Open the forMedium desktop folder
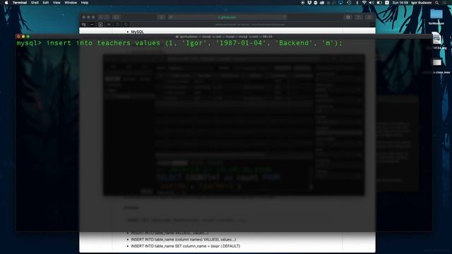The width and height of the screenshot is (452, 254). pyautogui.click(x=436, y=16)
